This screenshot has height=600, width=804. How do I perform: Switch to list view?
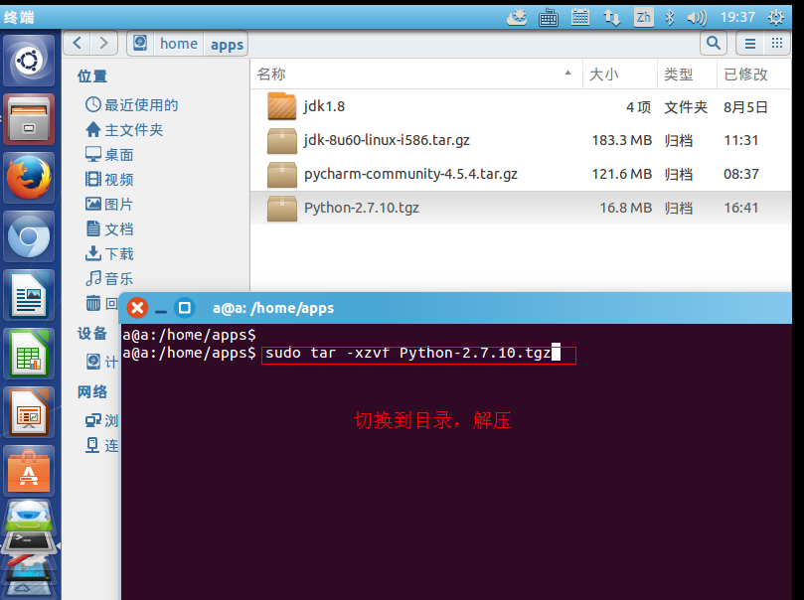[x=750, y=44]
